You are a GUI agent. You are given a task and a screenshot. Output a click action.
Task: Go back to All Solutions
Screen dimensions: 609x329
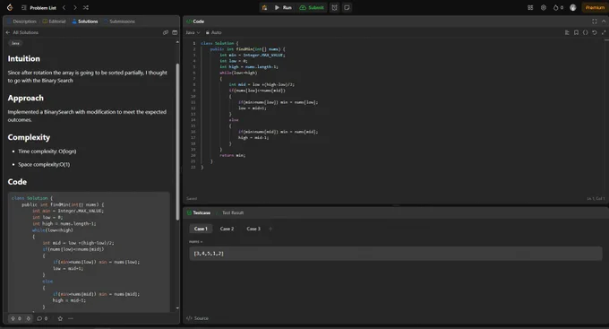(22, 32)
